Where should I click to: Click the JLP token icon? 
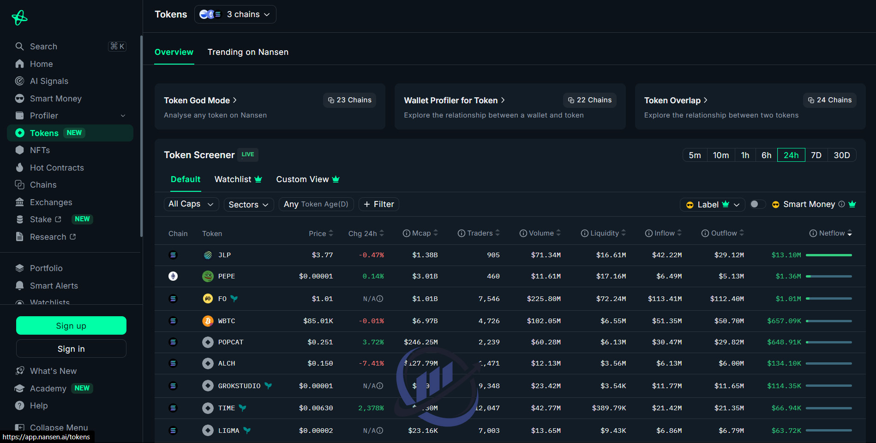208,255
